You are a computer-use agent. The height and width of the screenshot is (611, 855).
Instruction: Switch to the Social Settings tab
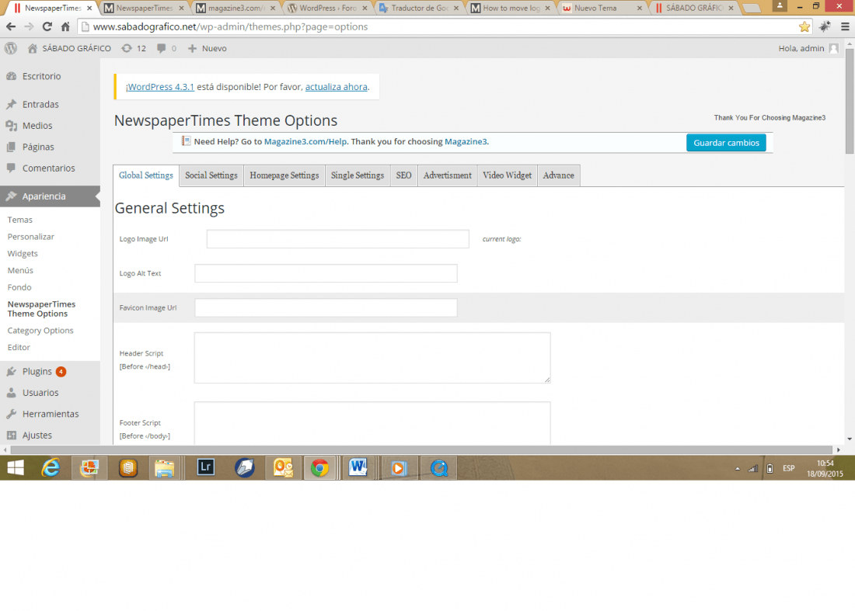211,175
